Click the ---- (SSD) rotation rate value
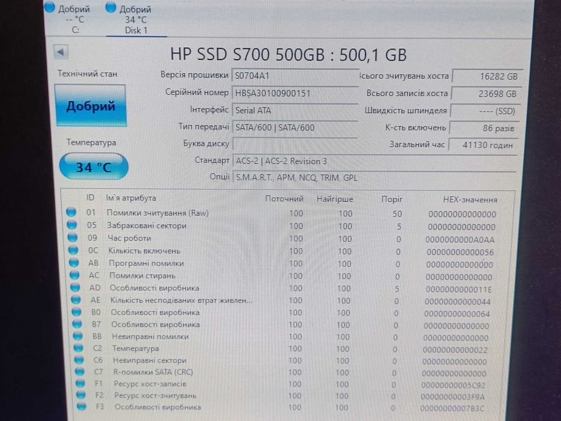Image resolution: width=561 pixels, height=421 pixels. coord(485,111)
